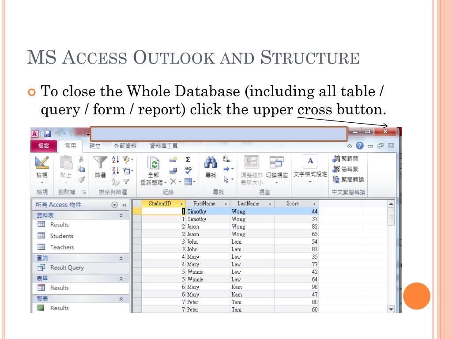This screenshot has height=339, width=452.
Task: Switch to the 常用 (Home) tab
Action: click(x=70, y=146)
